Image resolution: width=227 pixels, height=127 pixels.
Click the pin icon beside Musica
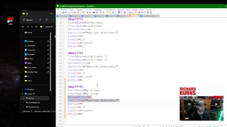[48, 59]
